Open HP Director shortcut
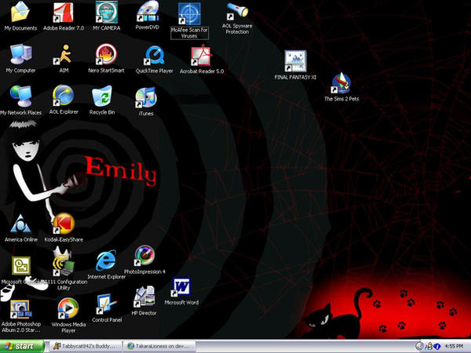This screenshot has width=471, height=353. point(144,297)
